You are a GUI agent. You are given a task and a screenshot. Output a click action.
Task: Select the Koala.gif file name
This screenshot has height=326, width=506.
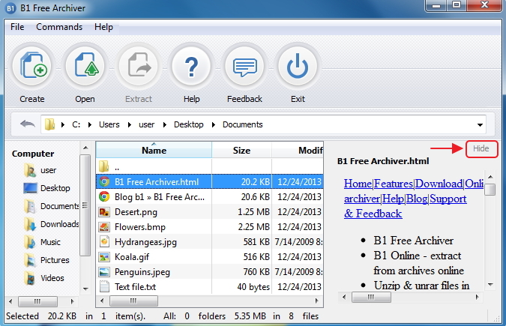pyautogui.click(x=132, y=257)
